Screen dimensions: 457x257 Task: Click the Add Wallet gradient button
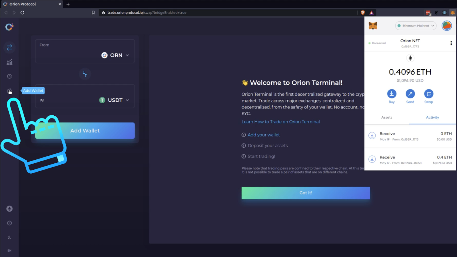[85, 130]
